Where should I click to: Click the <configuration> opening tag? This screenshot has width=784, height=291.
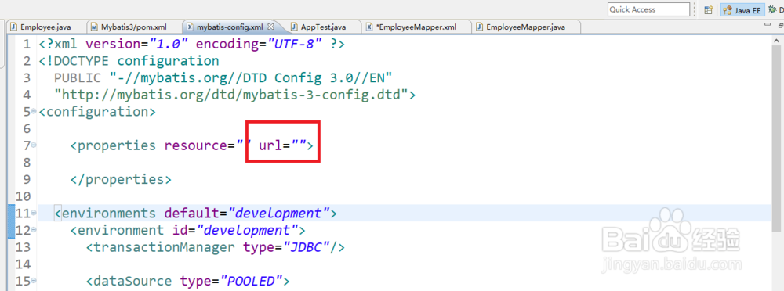[97, 111]
